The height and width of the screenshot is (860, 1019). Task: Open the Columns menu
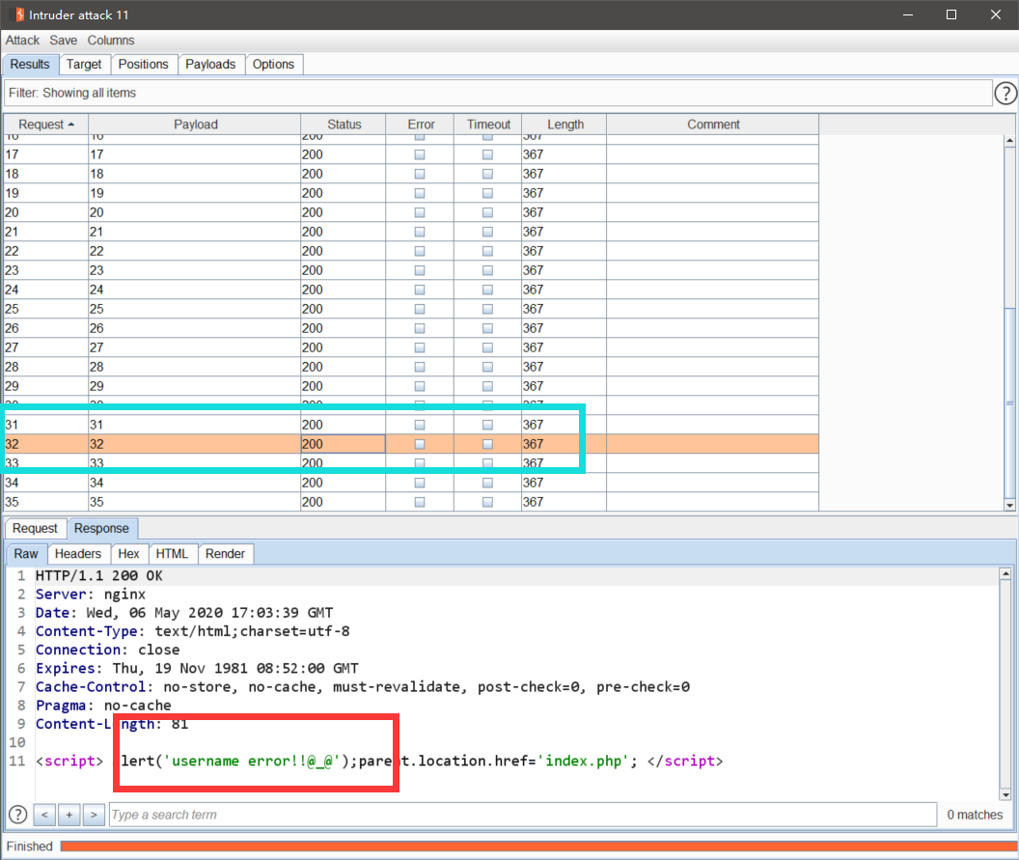point(111,41)
